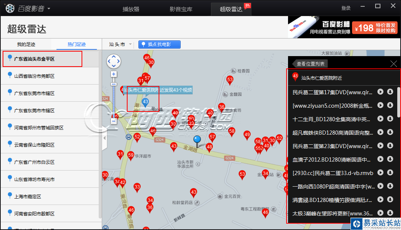Select 山东省潍坊市寿光市 footprint
Screen dimensions: 401x230
(x=50, y=180)
